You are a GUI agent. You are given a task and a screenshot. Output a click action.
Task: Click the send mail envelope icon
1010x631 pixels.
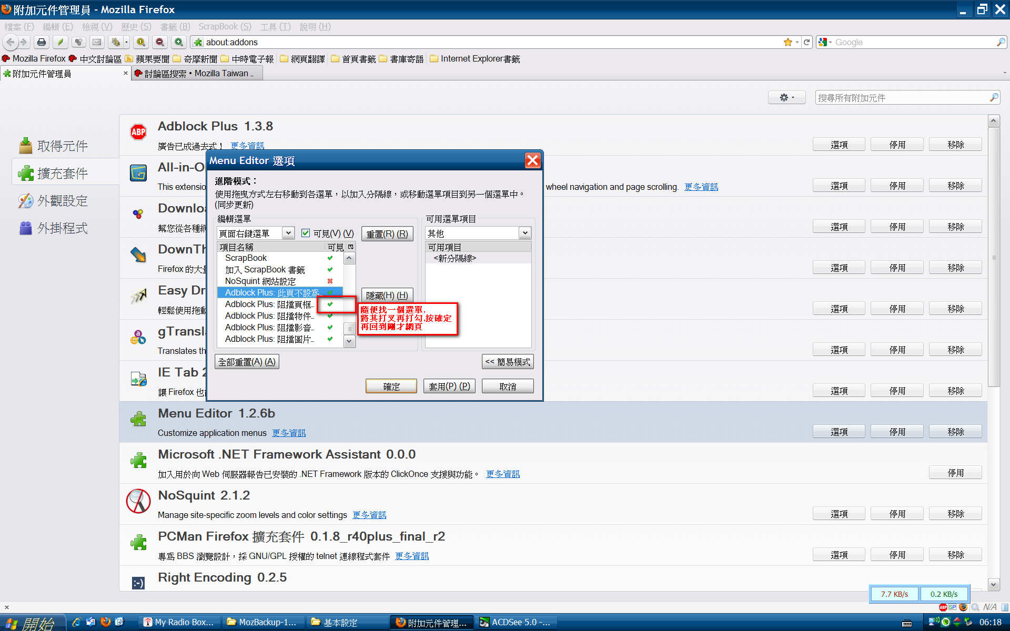pyautogui.click(x=97, y=42)
